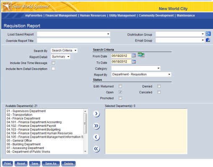This screenshot has width=213, height=167.
Task: Select 04.104 - Finance Department.Human Resources
Action: coord(39,133)
